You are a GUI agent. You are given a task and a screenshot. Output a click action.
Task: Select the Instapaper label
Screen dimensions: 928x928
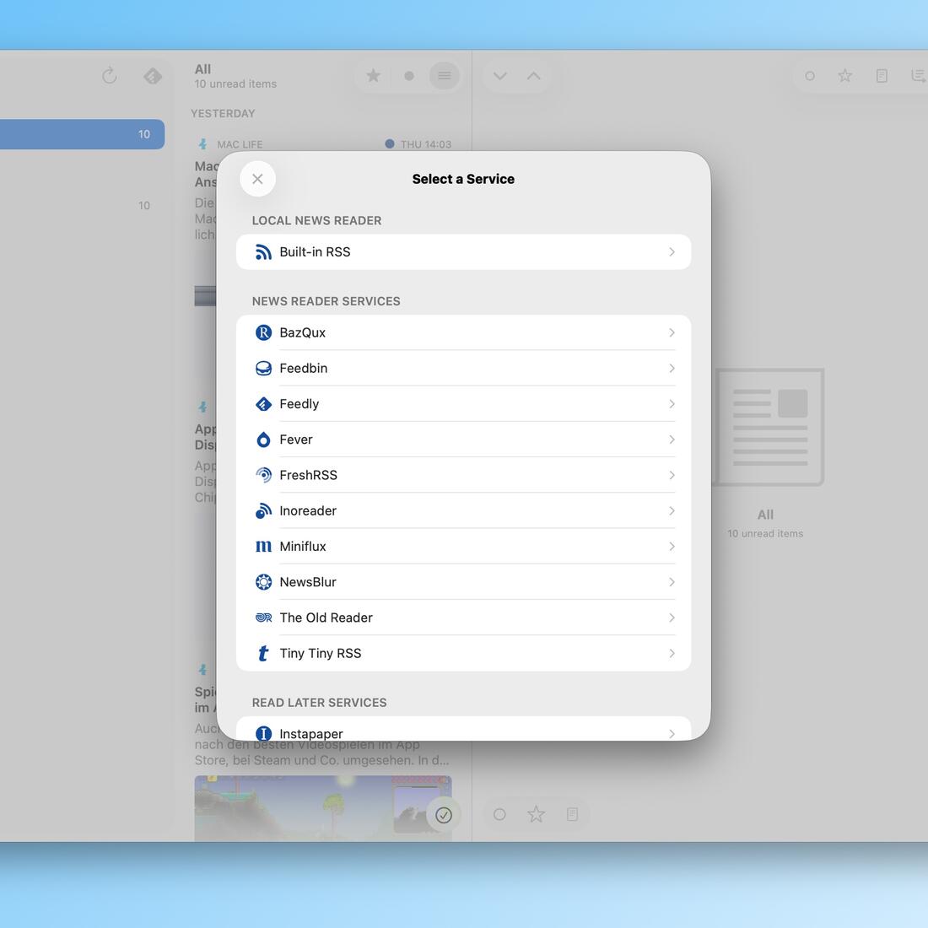pos(311,734)
